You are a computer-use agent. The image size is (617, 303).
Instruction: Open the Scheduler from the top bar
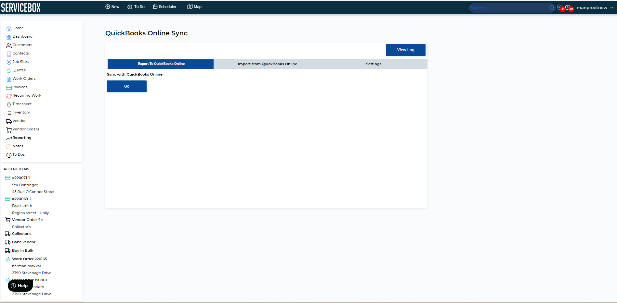point(164,6)
